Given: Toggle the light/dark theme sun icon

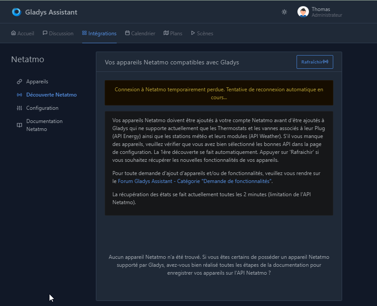Looking at the screenshot, I should pyautogui.click(x=284, y=12).
